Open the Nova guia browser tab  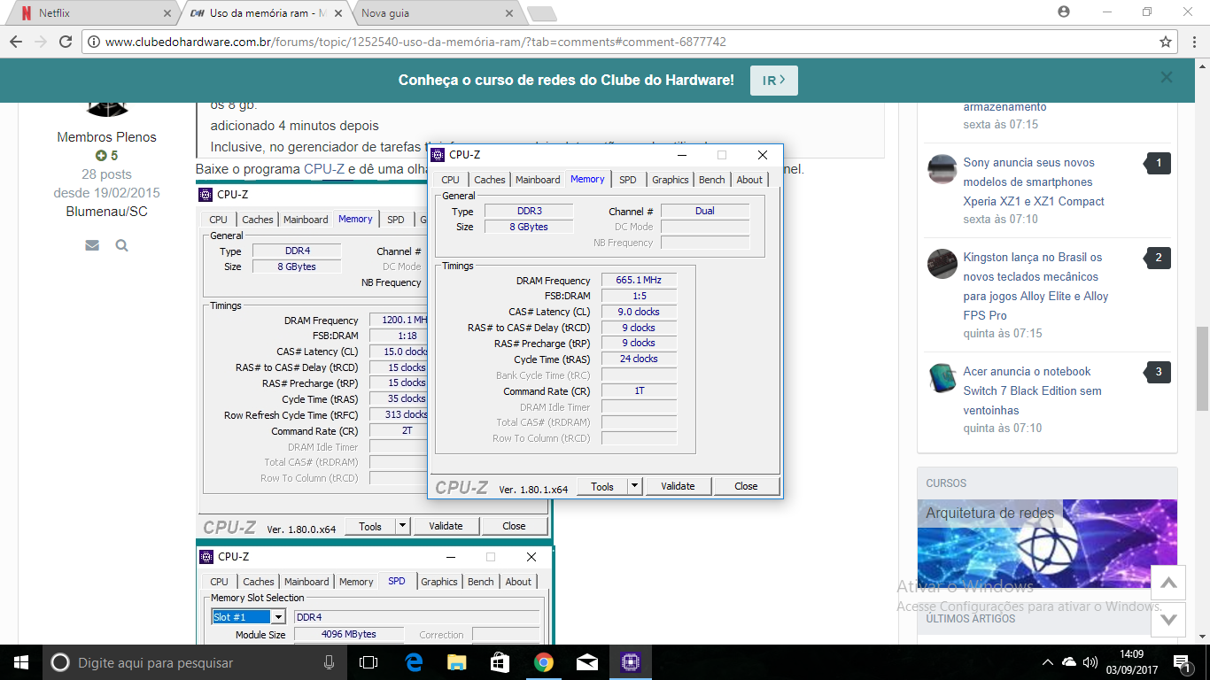pyautogui.click(x=434, y=13)
